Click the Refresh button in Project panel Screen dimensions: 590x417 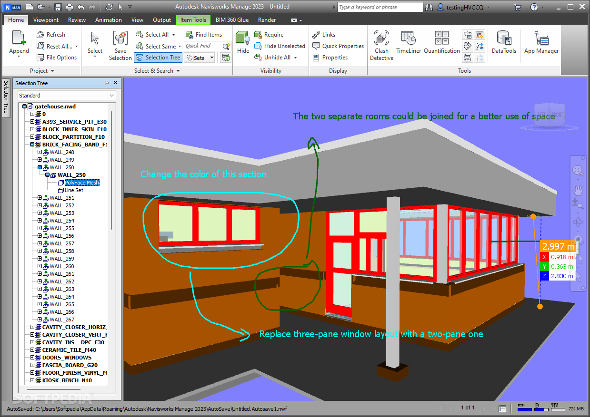click(x=51, y=35)
